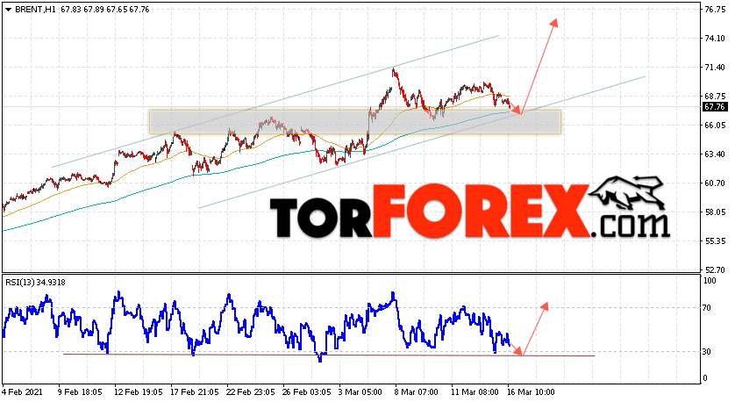Select the 12 Feb 19:05 time label
This screenshot has height=402, width=735.
point(139,392)
